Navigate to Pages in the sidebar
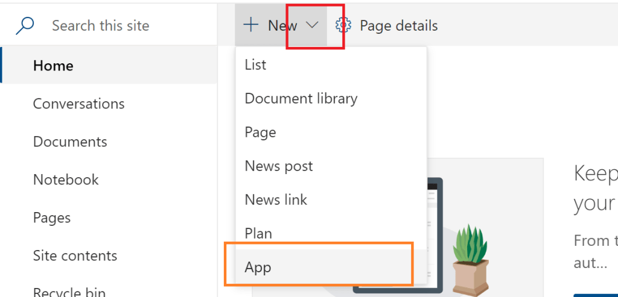This screenshot has width=618, height=297. click(52, 217)
